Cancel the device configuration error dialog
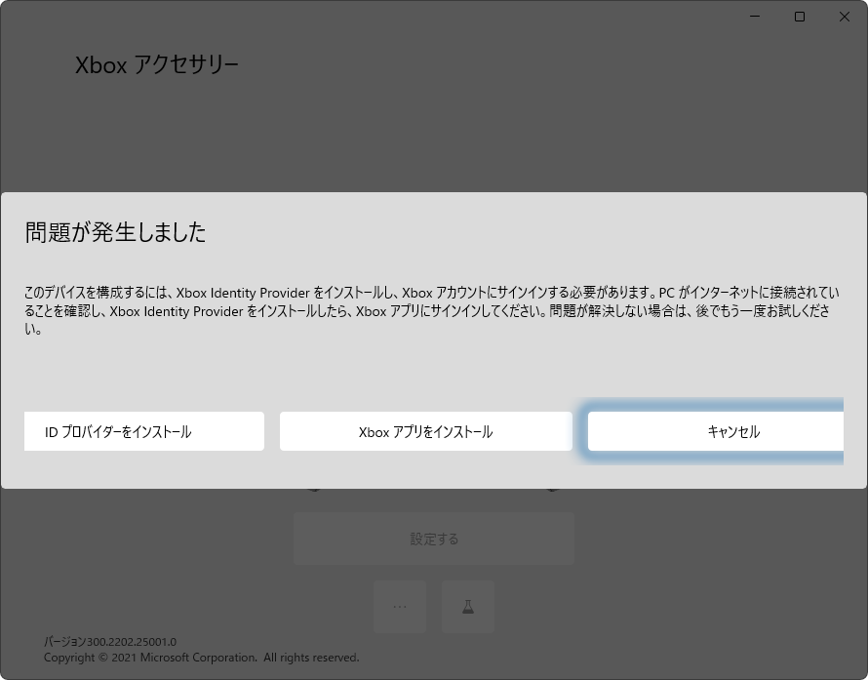The height and width of the screenshot is (680, 868). point(715,431)
